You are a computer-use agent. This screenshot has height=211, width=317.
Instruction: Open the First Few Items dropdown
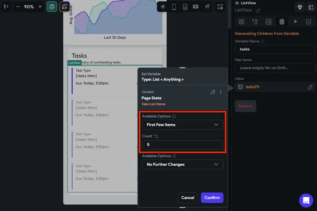tap(182, 125)
